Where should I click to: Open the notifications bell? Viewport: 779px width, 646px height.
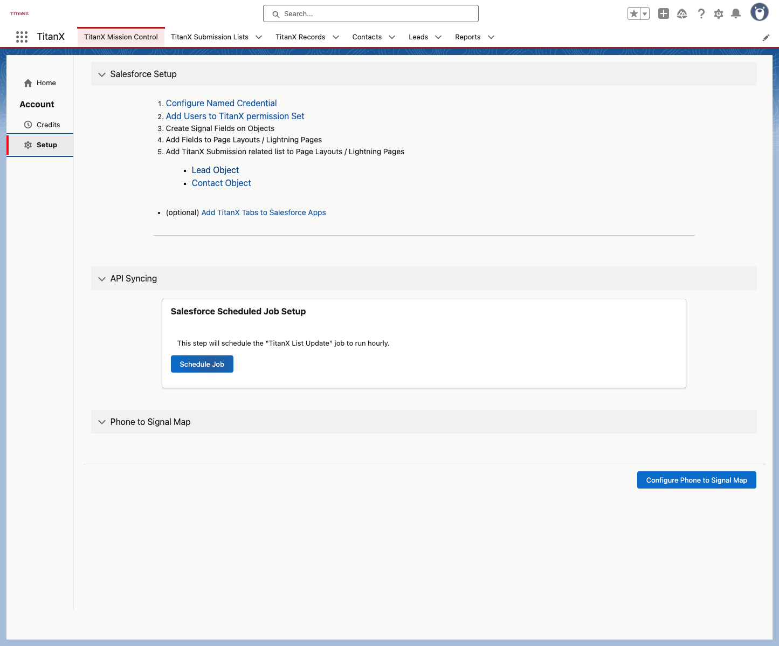736,13
